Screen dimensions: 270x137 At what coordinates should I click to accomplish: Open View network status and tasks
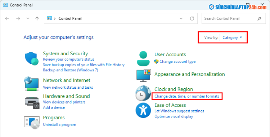pos(68,87)
